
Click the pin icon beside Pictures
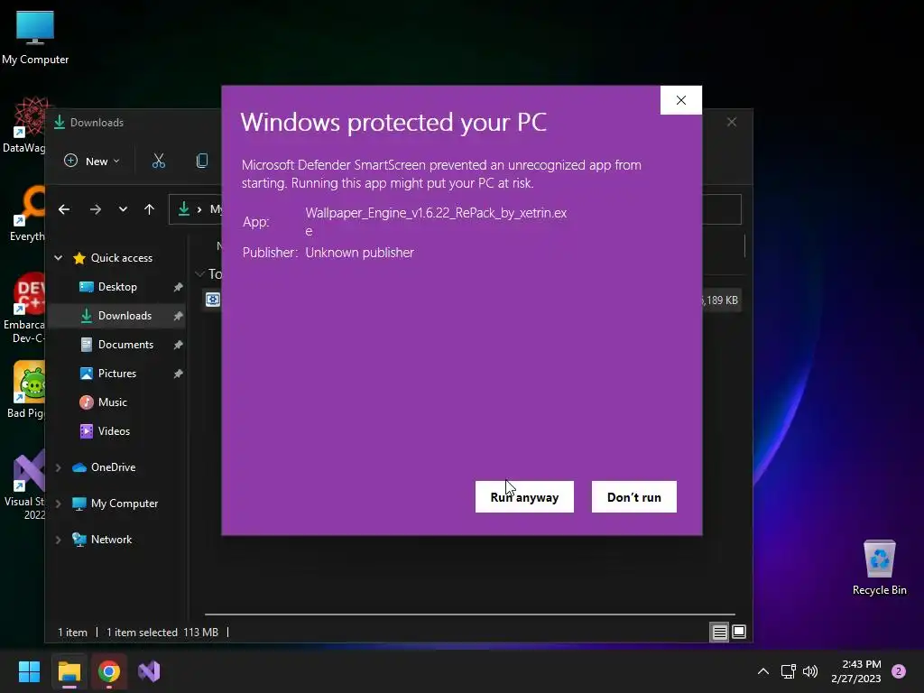[x=178, y=374]
